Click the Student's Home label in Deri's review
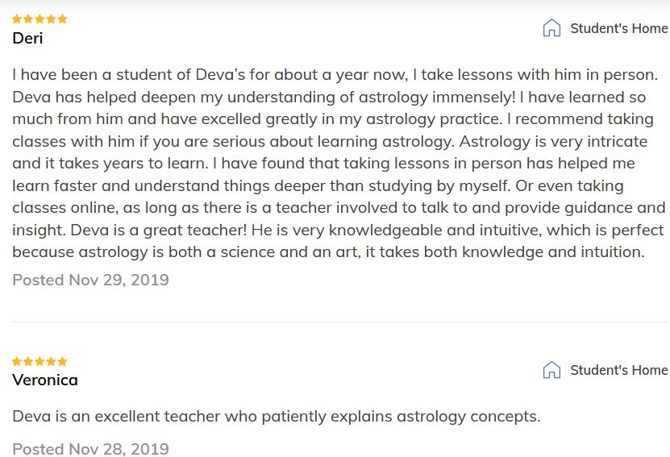The image size is (670, 457). [x=618, y=28]
